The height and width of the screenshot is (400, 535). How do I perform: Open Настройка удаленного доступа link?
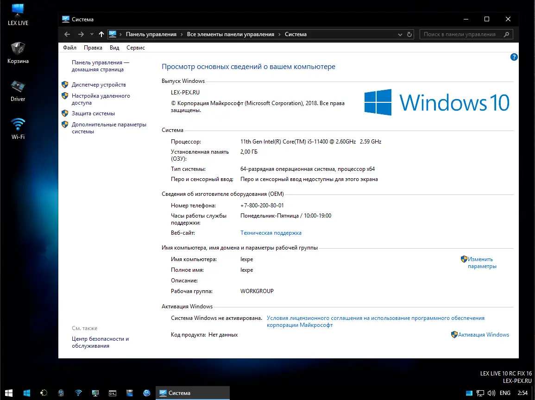click(101, 99)
